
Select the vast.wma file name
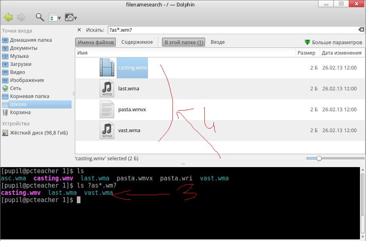pyautogui.click(x=129, y=130)
